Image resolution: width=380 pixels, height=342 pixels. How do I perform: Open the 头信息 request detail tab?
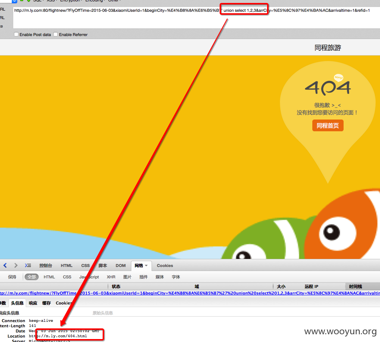tap(17, 303)
